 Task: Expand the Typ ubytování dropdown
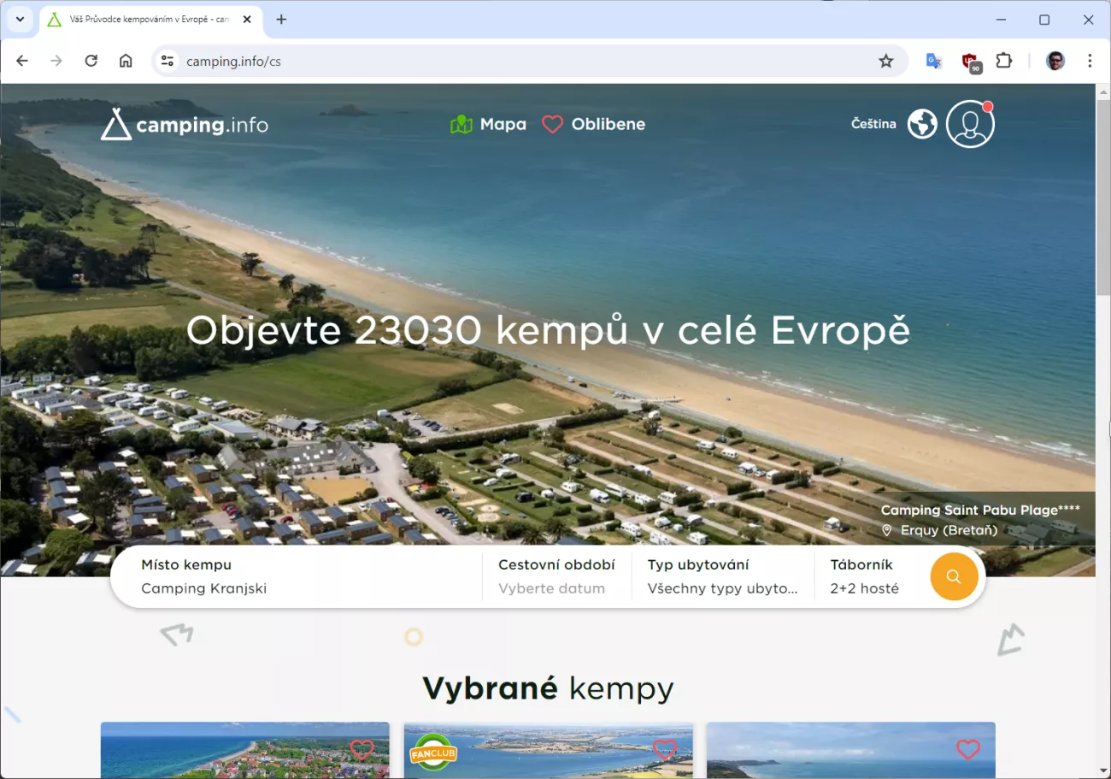(722, 577)
